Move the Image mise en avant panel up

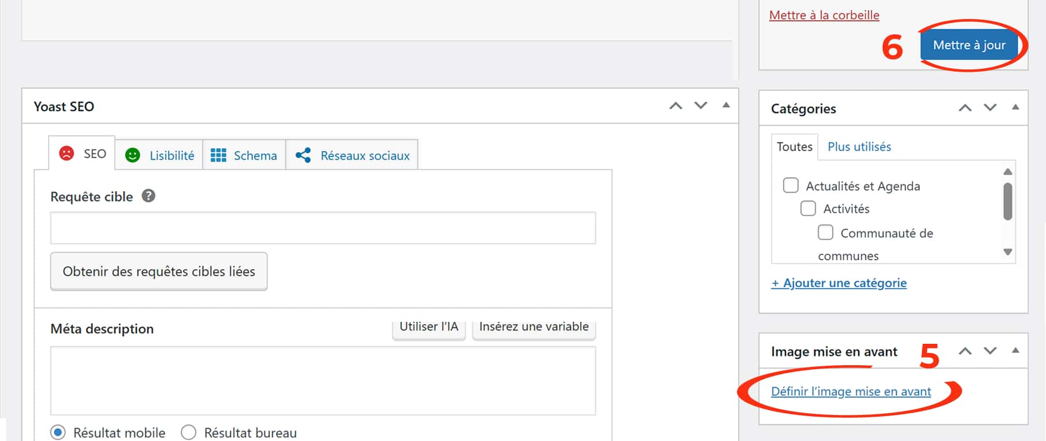pyautogui.click(x=965, y=351)
